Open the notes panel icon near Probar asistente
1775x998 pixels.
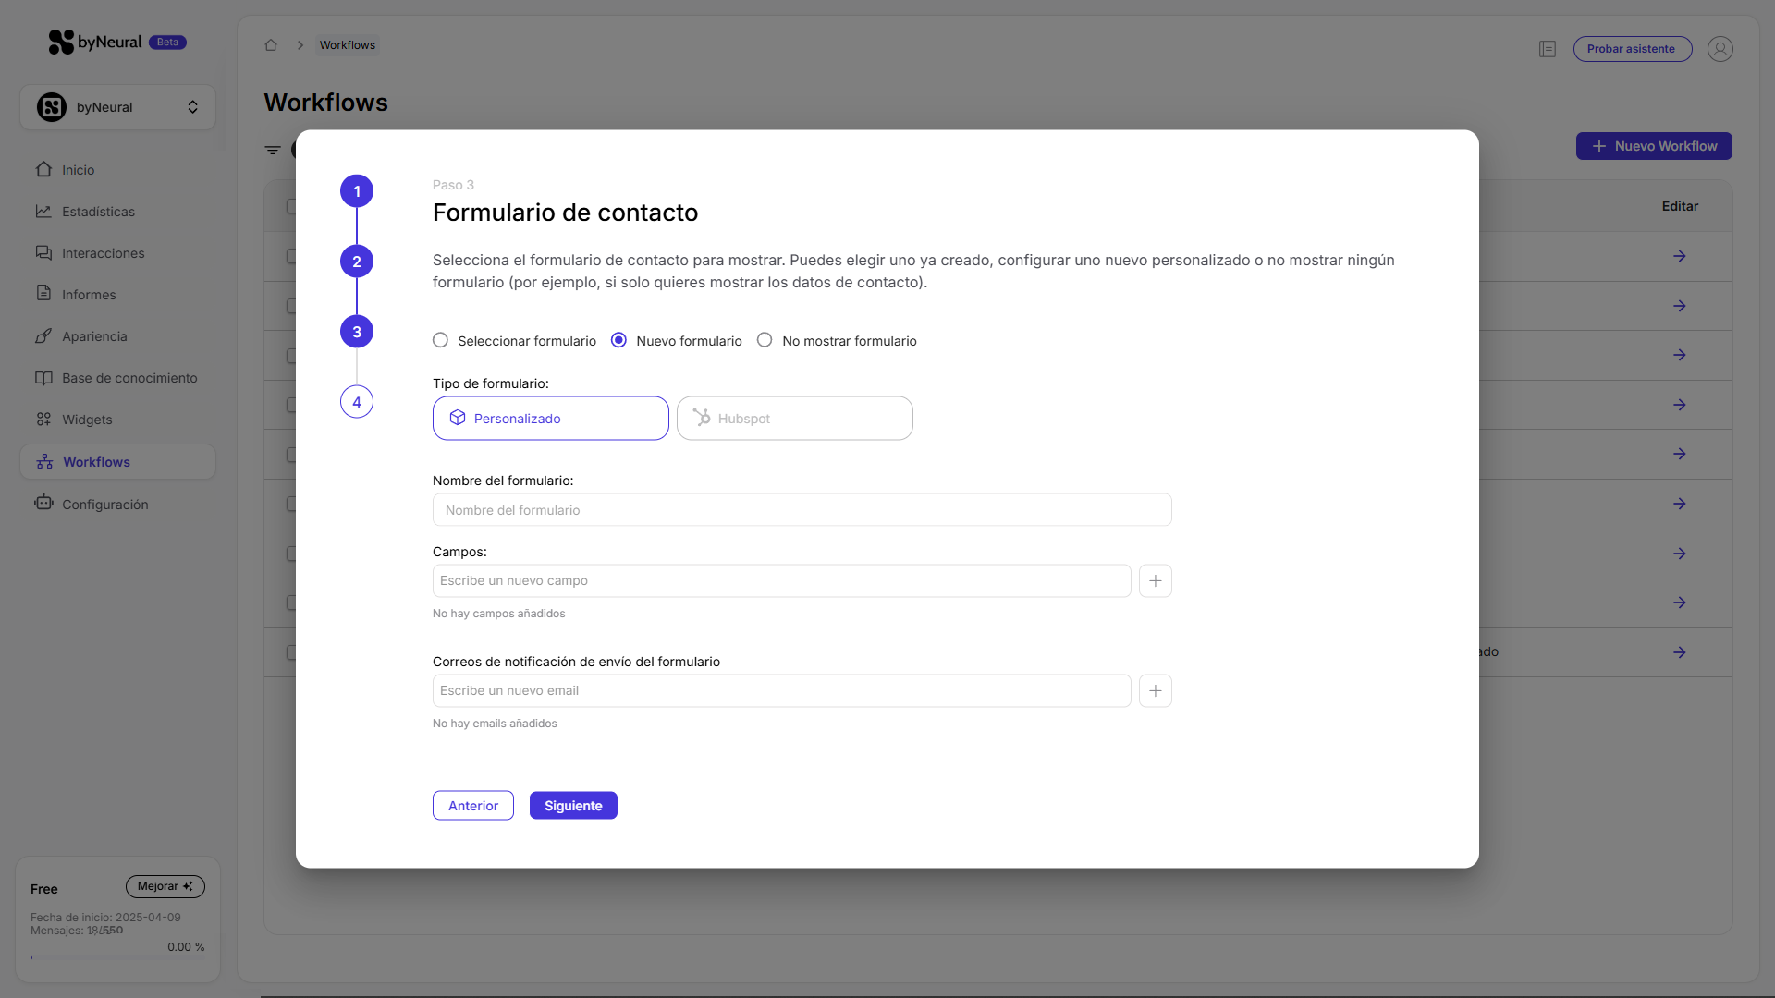click(1548, 49)
